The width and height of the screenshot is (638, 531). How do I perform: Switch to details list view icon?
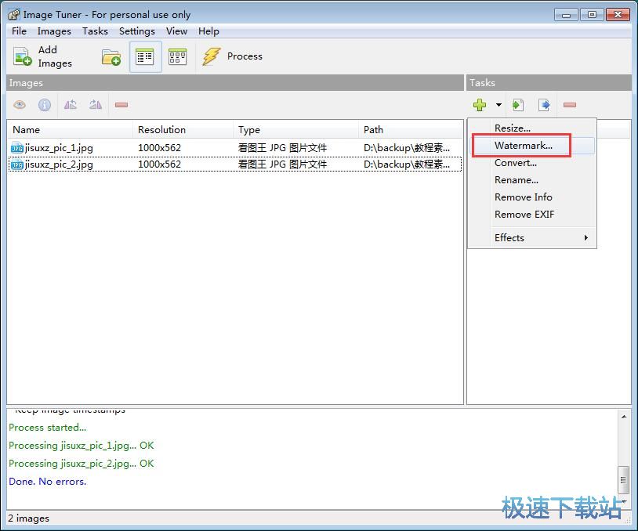145,56
